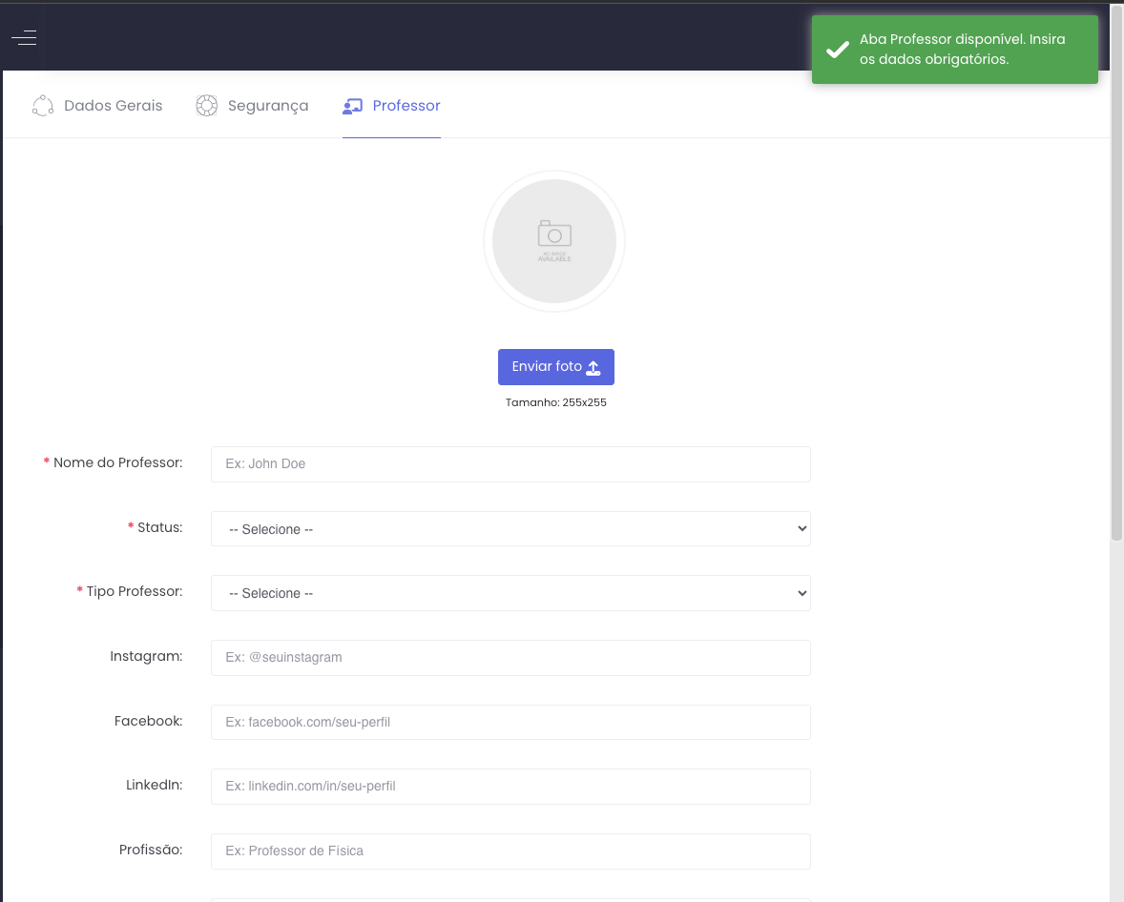The width and height of the screenshot is (1124, 902).
Task: Click the Segurança lifebuoy icon
Action: tap(207, 106)
